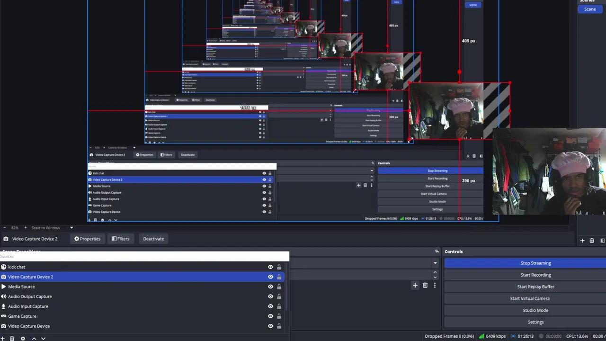Click the gamepad icon of Game Capture
Screen dimensions: 606x341
pyautogui.click(x=4, y=316)
